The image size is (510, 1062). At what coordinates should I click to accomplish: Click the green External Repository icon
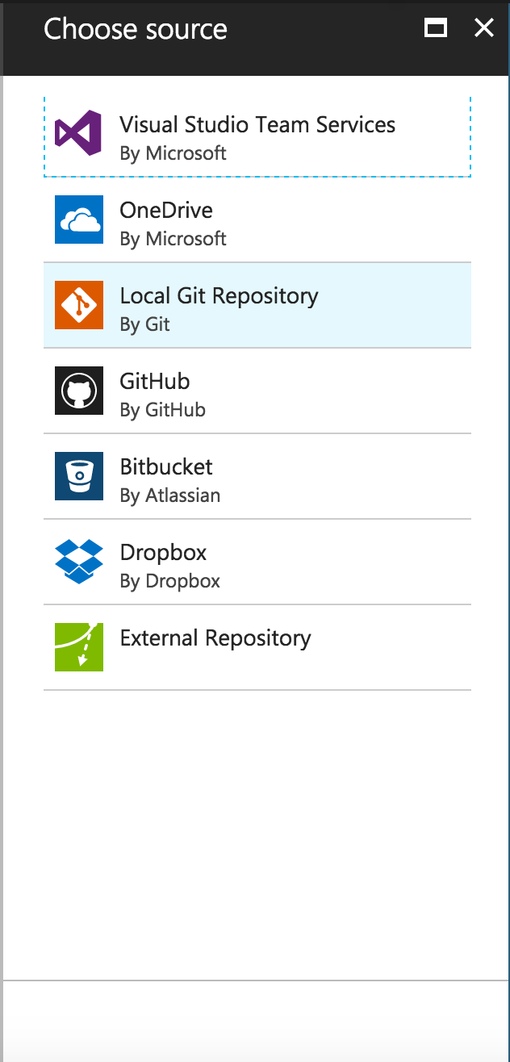(x=78, y=647)
